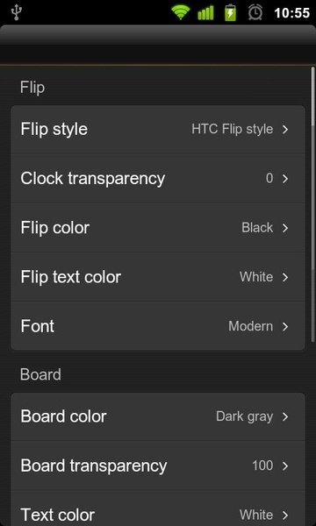This screenshot has height=526, width=316.
Task: Open the Clock transparency setting
Action: (158, 179)
